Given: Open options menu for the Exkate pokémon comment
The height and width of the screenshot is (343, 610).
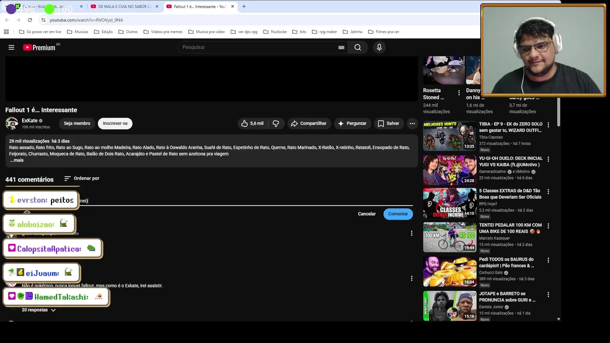Looking at the screenshot, I should click(412, 278).
